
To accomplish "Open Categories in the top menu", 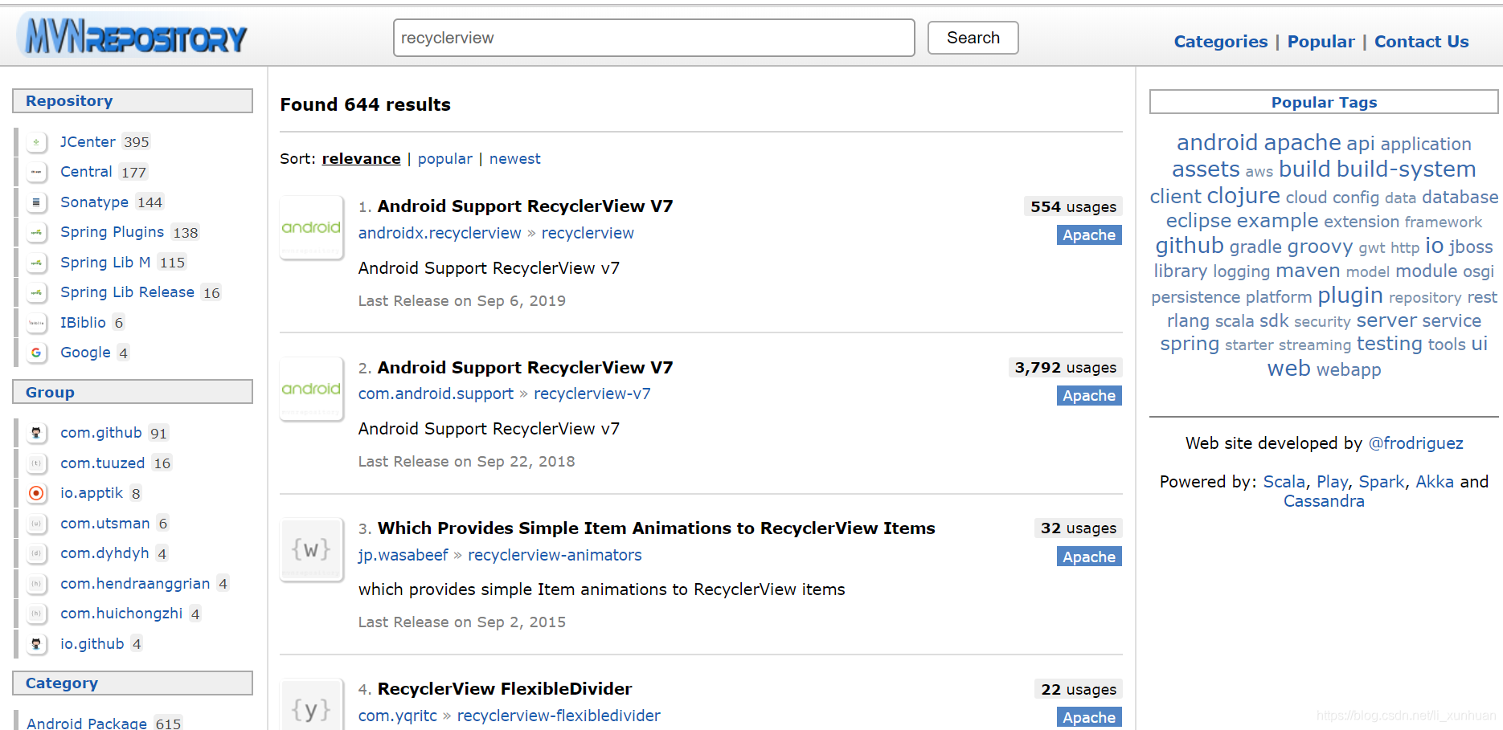I will tap(1220, 42).
